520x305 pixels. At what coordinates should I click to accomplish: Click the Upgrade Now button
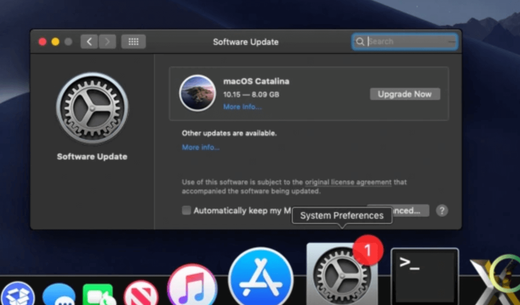[x=404, y=94]
